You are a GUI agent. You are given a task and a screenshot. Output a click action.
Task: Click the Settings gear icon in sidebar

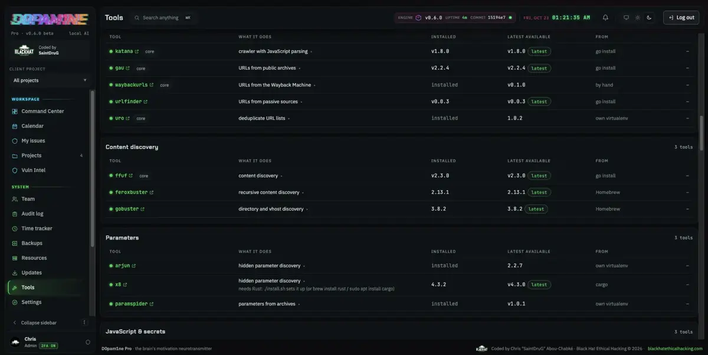coord(15,302)
